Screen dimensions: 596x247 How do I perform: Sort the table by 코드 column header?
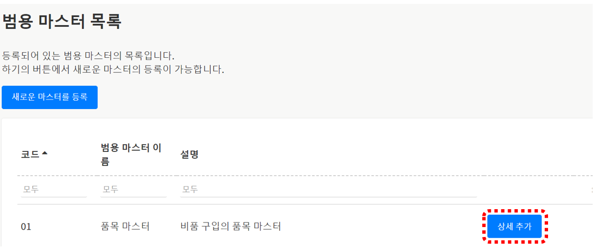pos(30,155)
